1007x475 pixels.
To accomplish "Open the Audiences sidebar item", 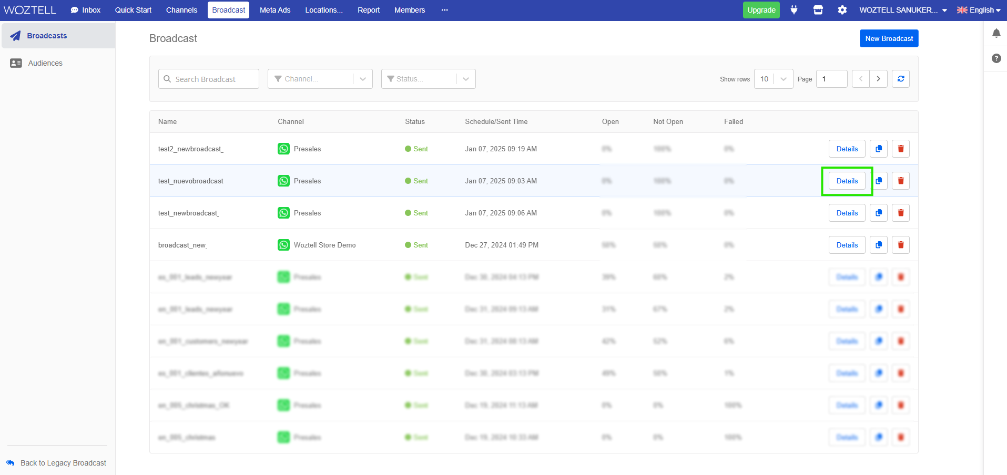I will point(45,63).
